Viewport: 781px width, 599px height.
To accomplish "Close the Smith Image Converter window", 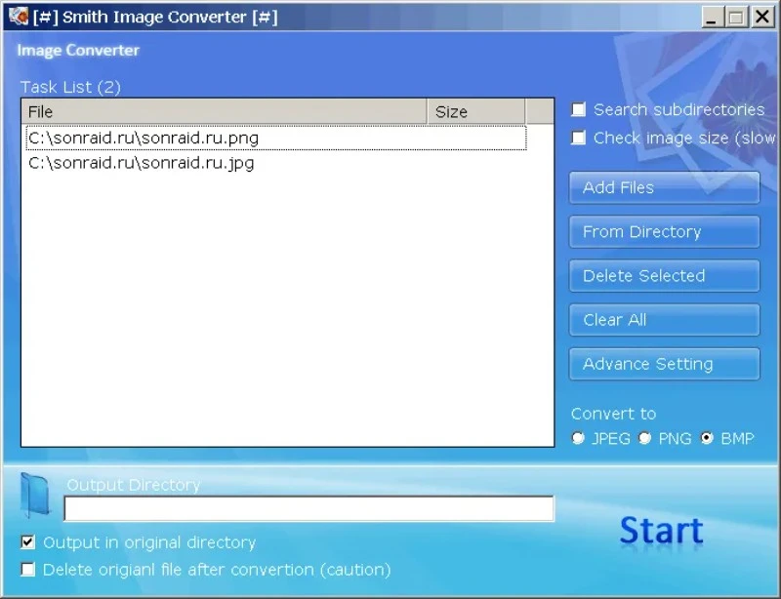I will 762,18.
